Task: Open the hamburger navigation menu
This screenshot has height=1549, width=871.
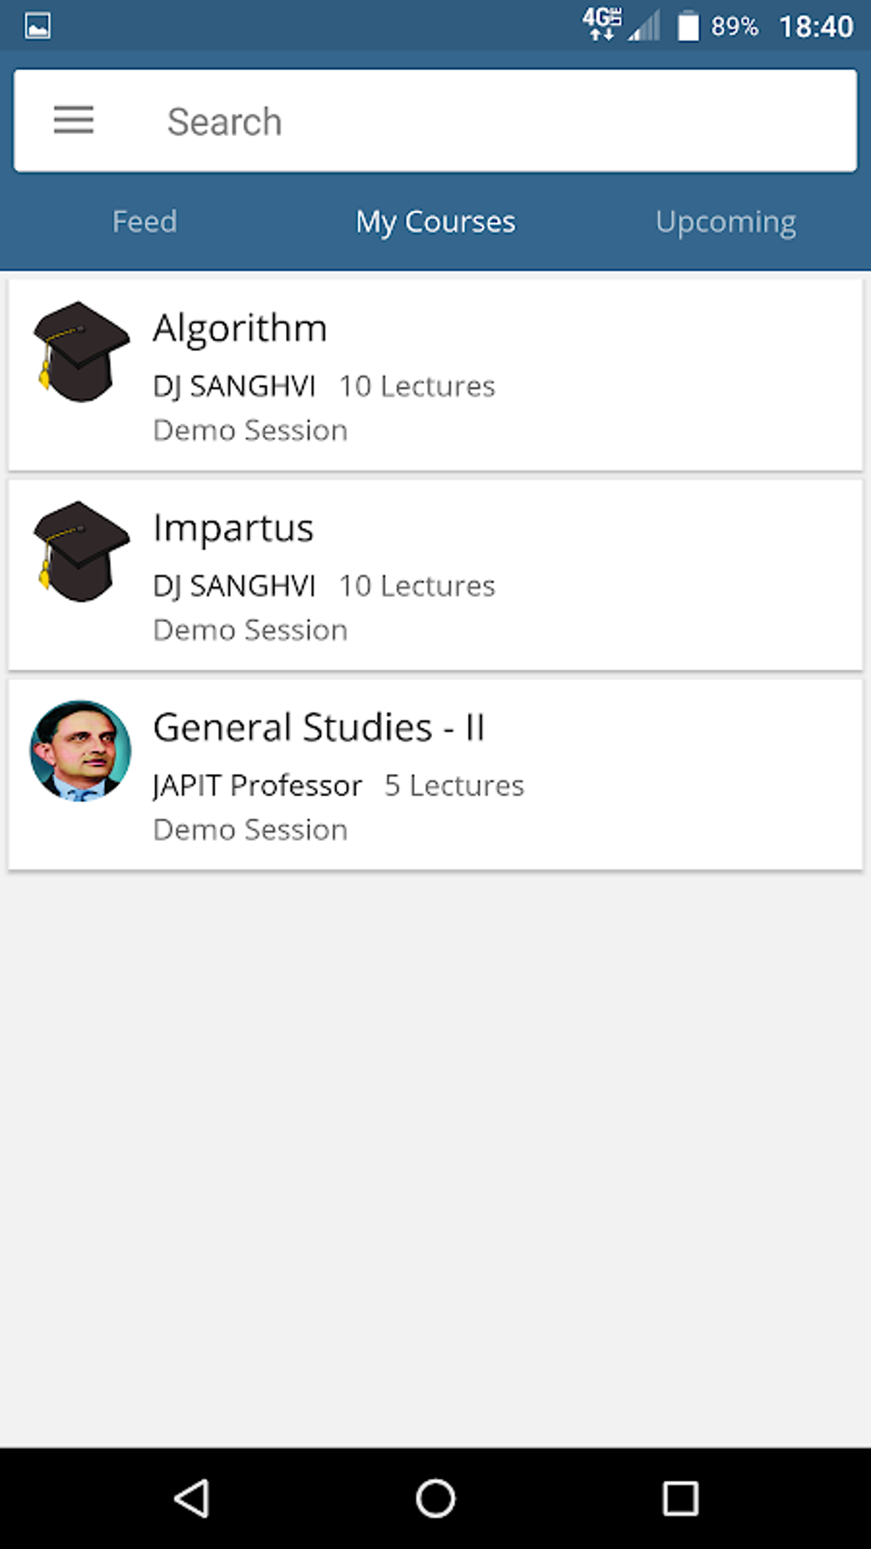Action: coord(73,120)
